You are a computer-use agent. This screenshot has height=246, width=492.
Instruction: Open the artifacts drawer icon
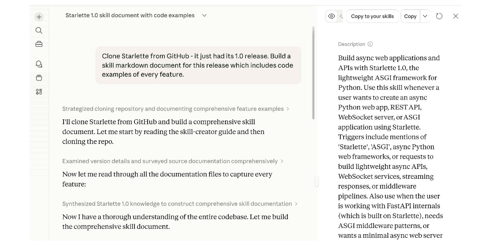(x=39, y=77)
